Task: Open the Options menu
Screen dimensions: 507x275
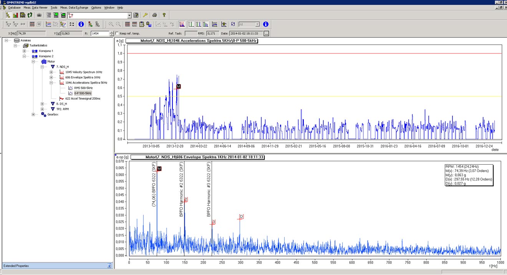Action: [x=96, y=7]
